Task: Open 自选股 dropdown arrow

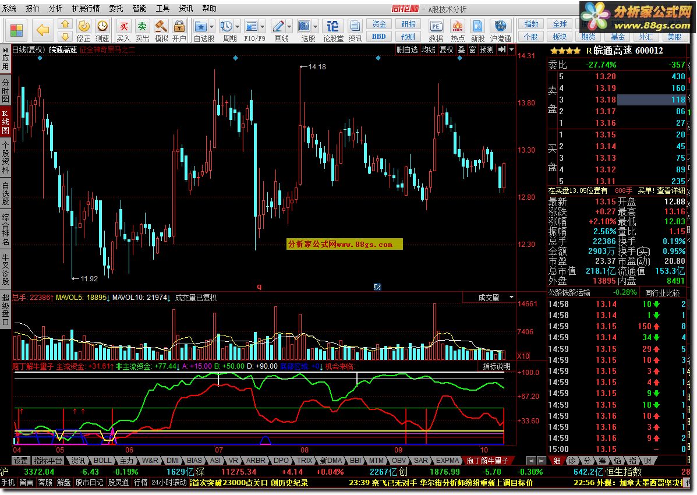Action: click(x=211, y=27)
